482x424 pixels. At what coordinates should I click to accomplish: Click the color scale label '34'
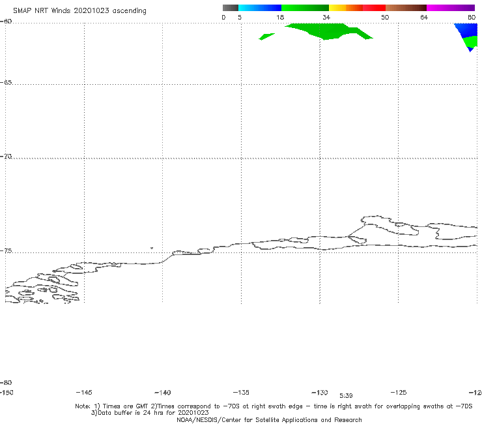[326, 17]
